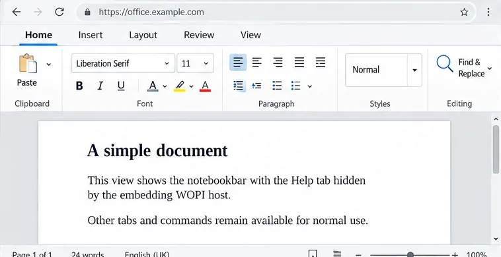Apply the grey-underlined A character color

click(153, 86)
